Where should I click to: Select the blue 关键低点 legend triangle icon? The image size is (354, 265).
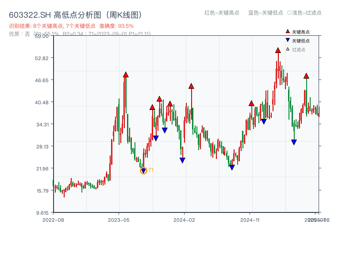click(288, 40)
